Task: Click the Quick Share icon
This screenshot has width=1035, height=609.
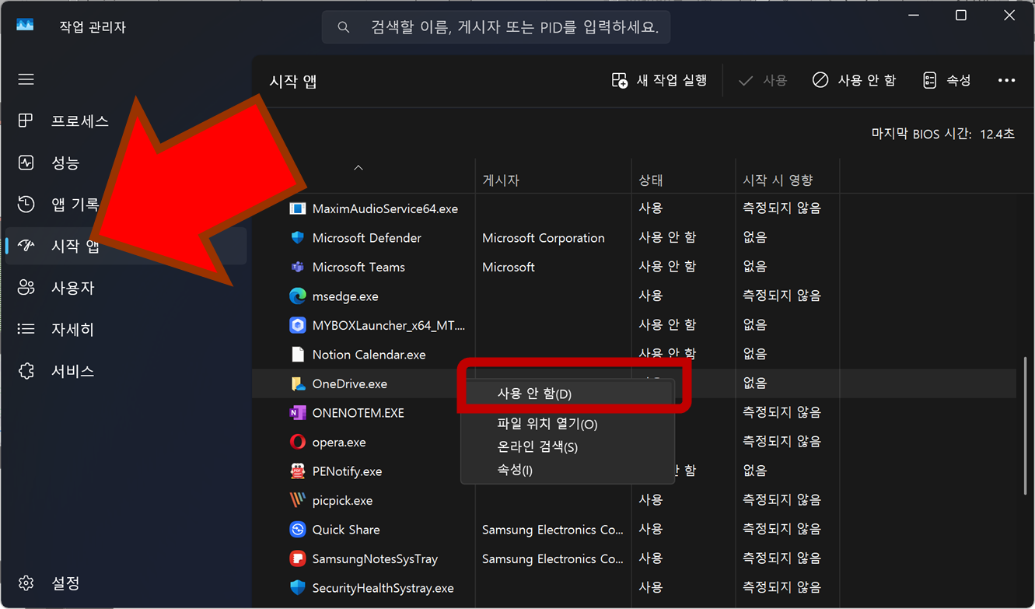Action: (298, 530)
